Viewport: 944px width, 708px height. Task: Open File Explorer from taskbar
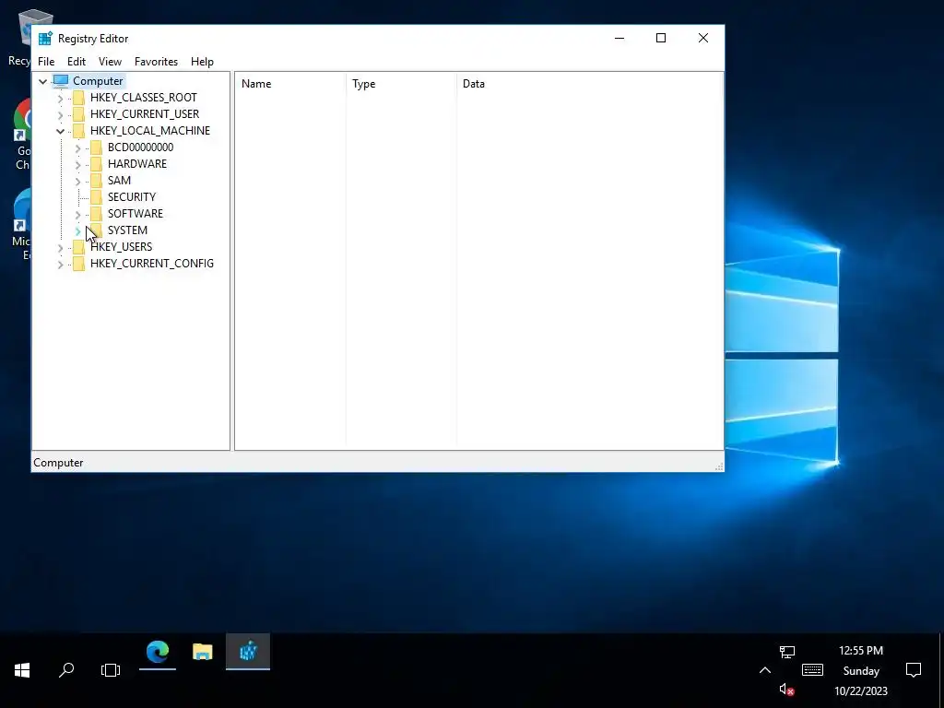(203, 652)
